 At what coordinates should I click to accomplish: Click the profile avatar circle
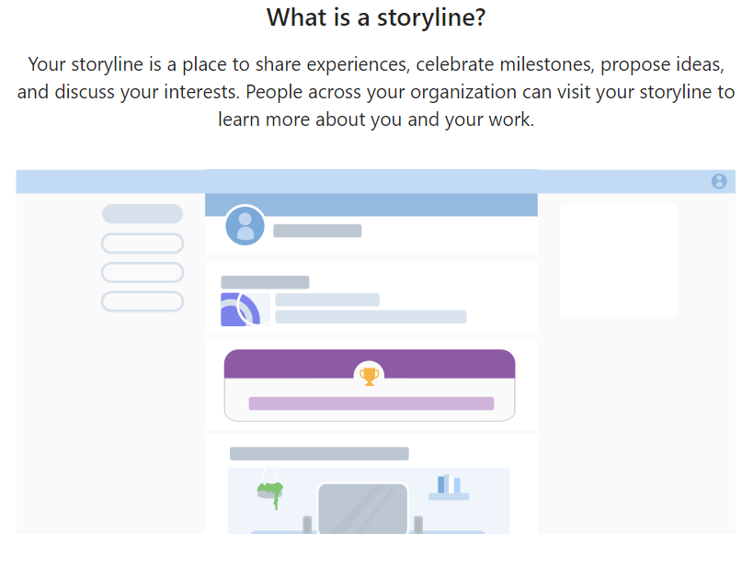point(245,225)
